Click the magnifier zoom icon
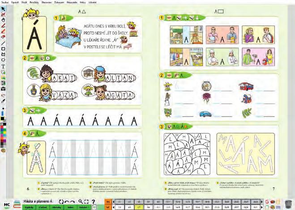This screenshot has width=295, height=210. (81, 201)
